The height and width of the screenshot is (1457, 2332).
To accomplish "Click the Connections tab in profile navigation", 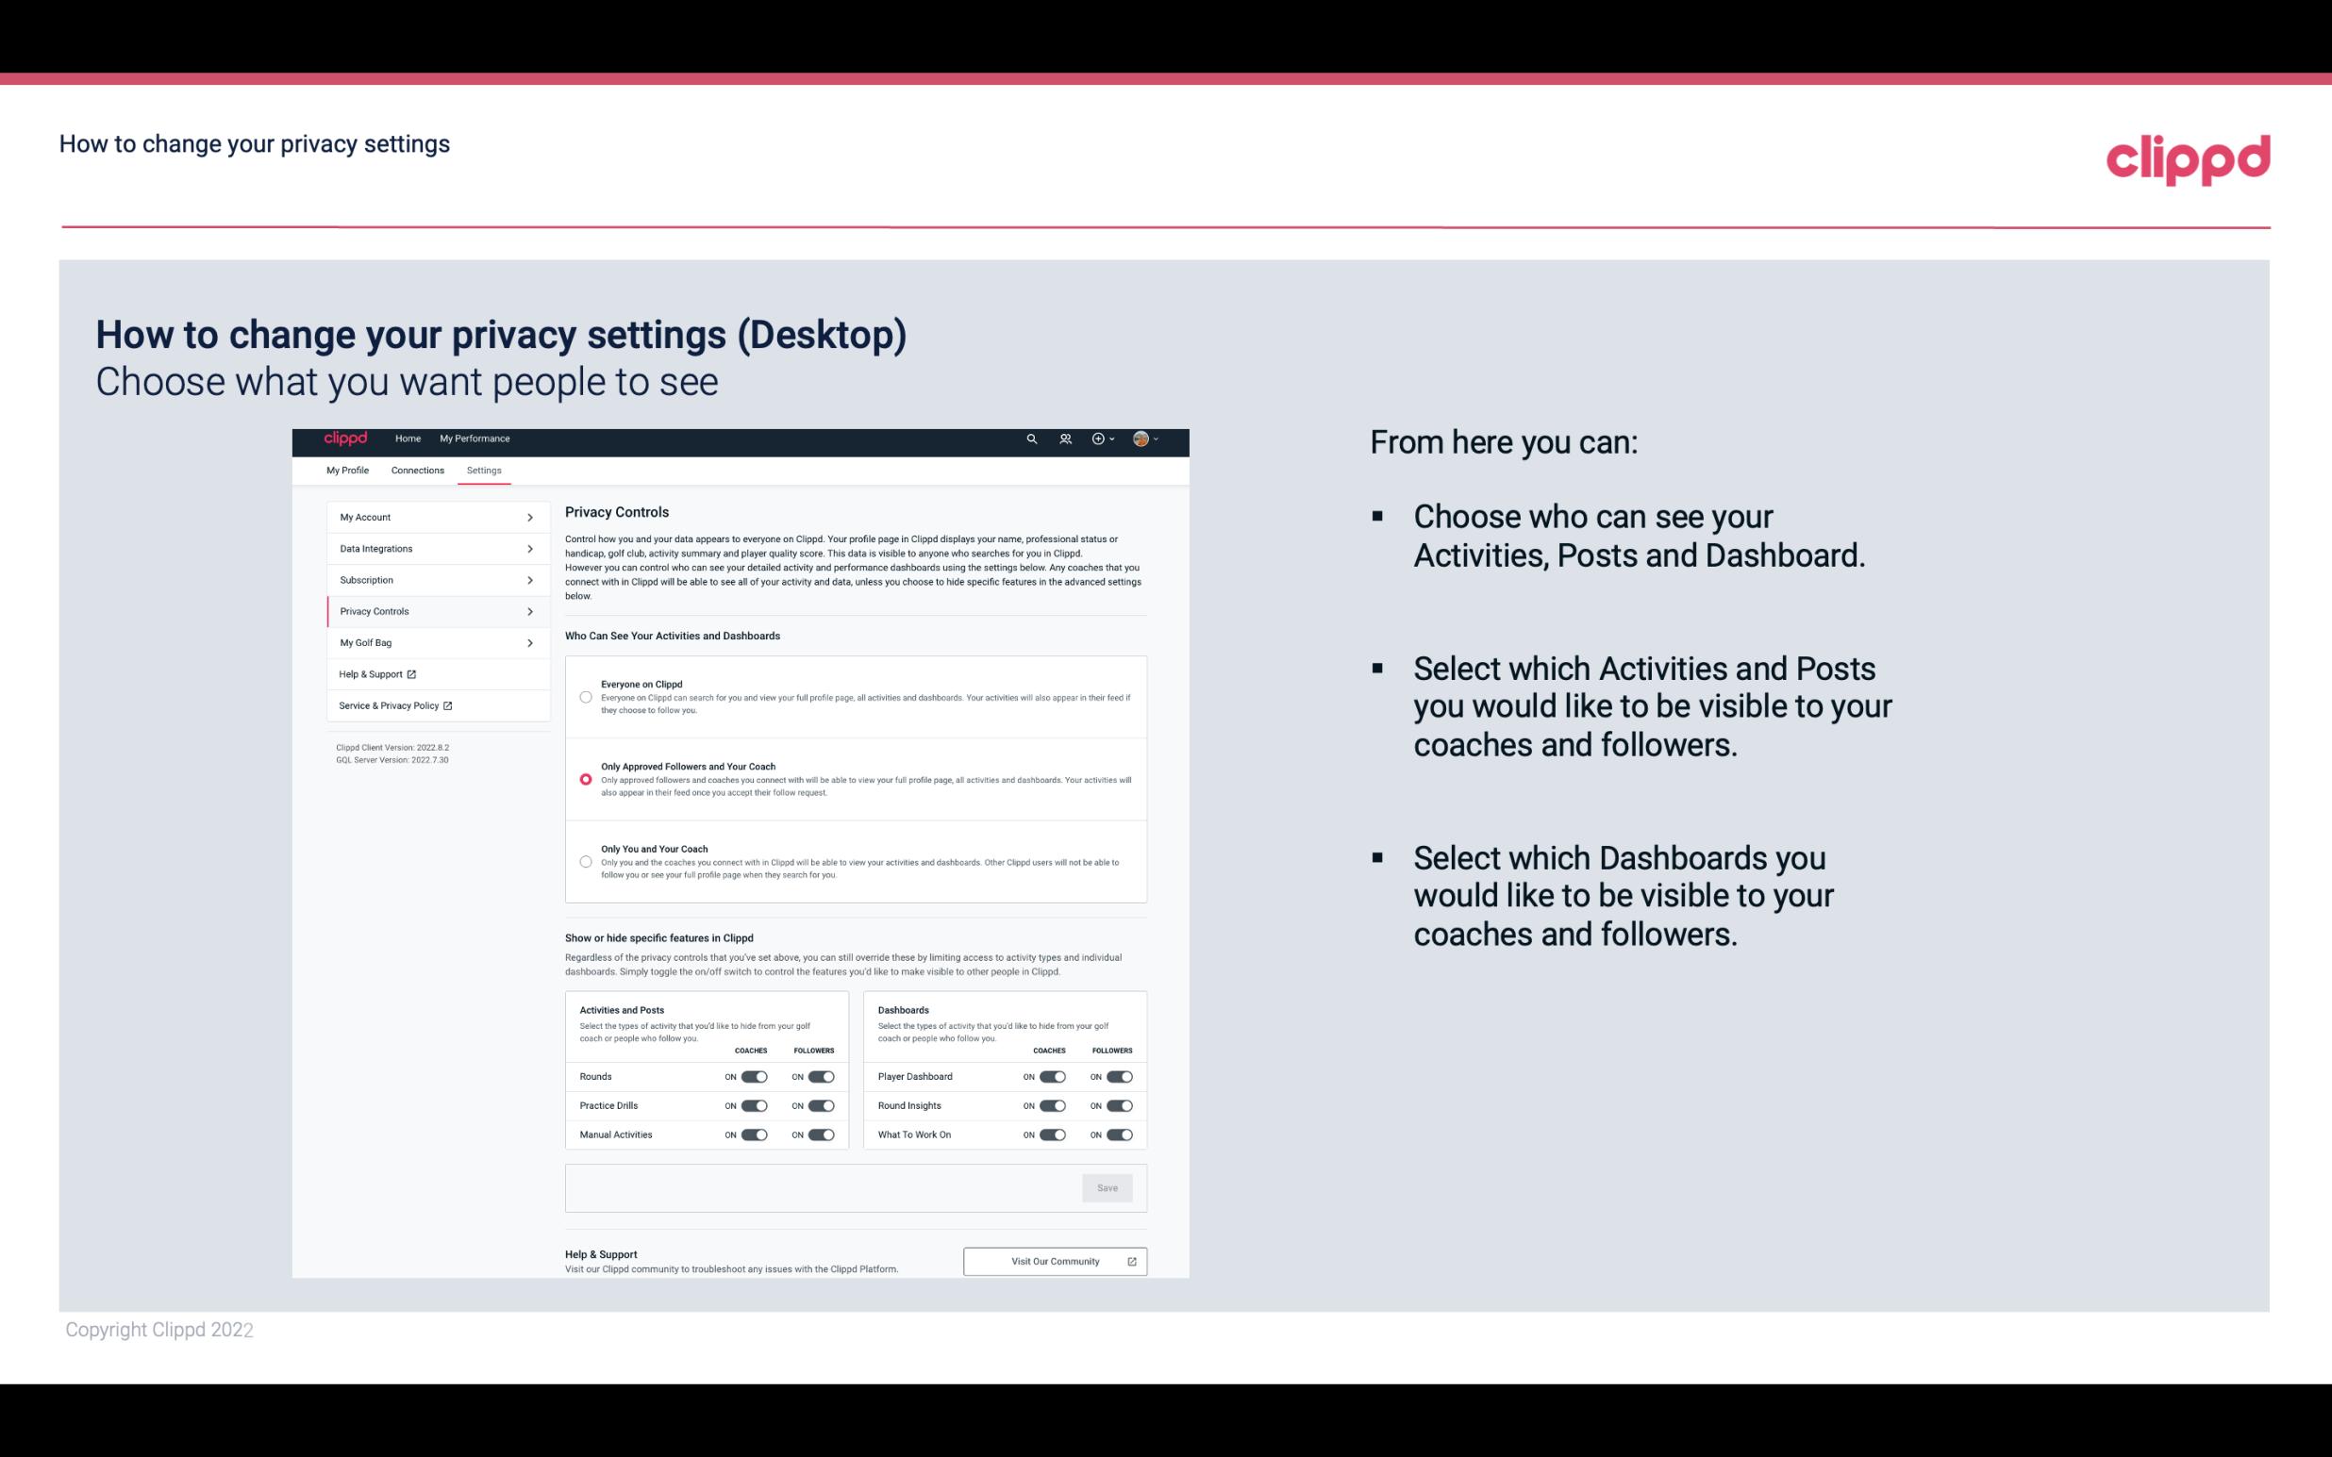I will point(415,470).
